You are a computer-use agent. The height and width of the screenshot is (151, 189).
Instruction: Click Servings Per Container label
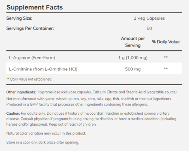coord(30,28)
